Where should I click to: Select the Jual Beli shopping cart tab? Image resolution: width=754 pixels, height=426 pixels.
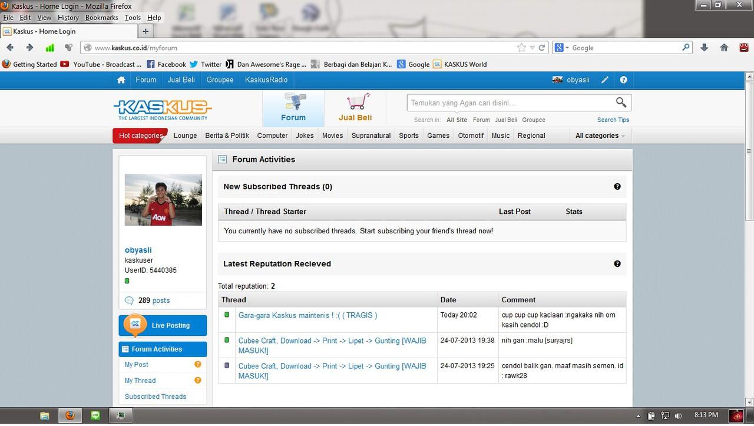click(x=355, y=108)
